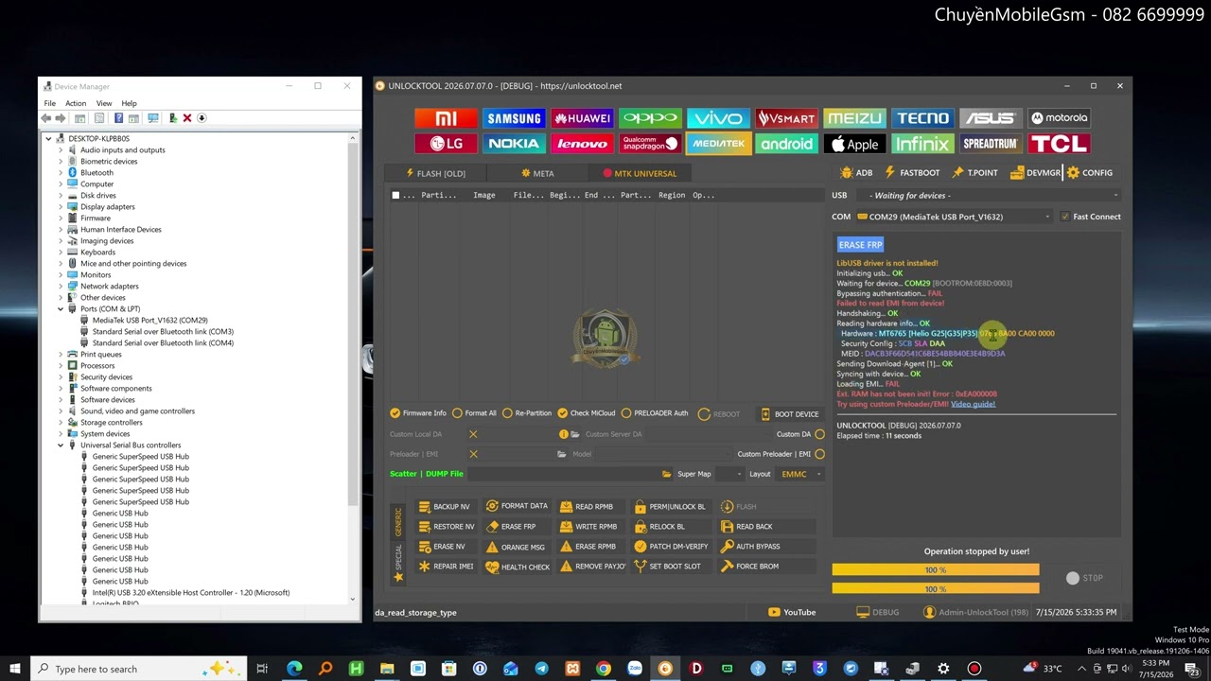Open the MTK UNIVERSAL tab
The height and width of the screenshot is (681, 1211).
tap(639, 173)
